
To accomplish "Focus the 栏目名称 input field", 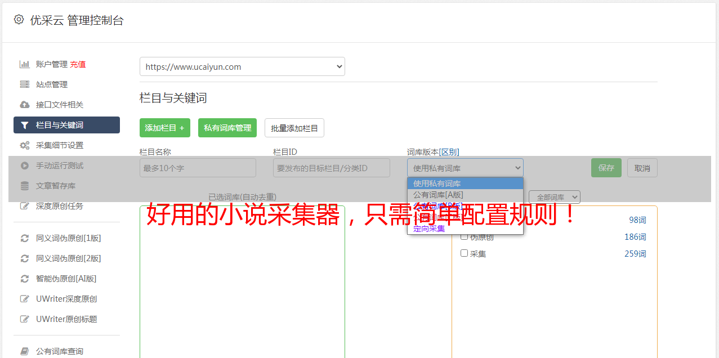I will click(x=198, y=168).
